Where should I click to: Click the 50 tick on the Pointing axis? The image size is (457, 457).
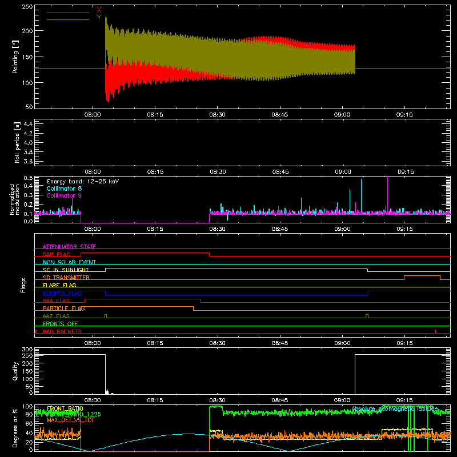coord(29,107)
